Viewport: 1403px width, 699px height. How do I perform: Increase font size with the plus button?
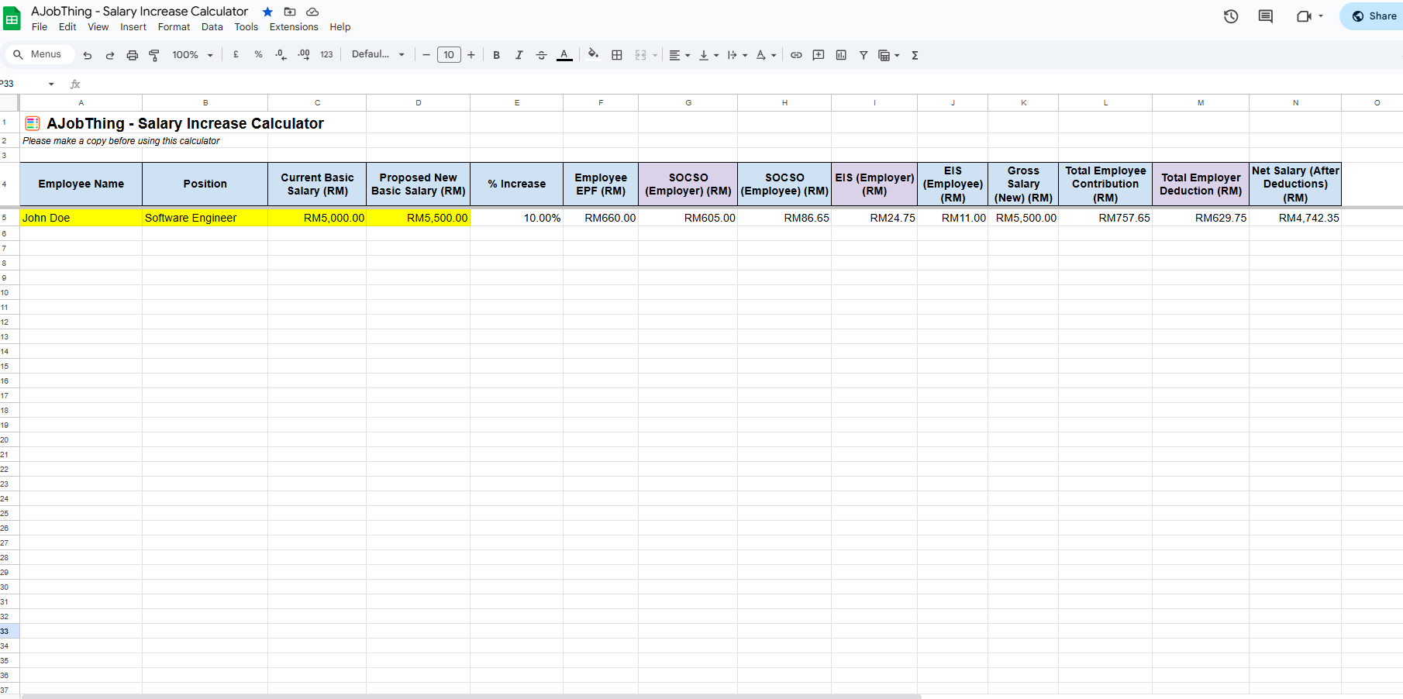471,55
